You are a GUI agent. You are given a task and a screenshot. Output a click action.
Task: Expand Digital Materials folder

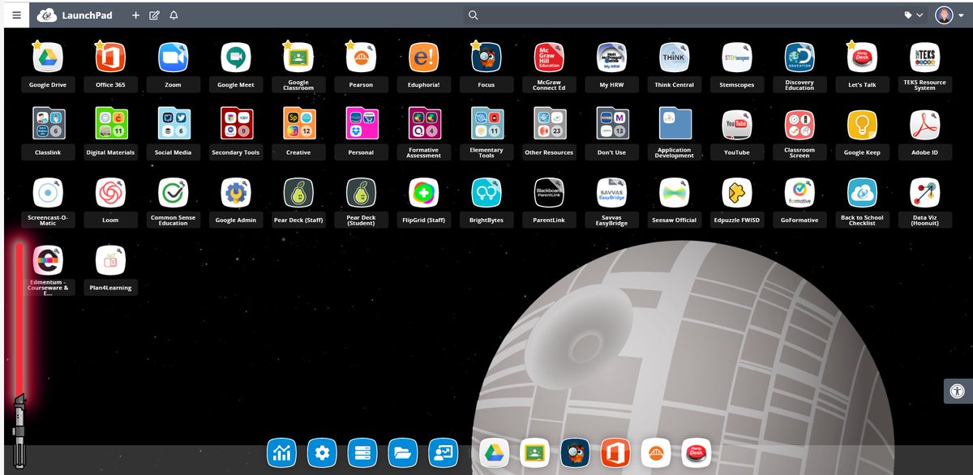coord(110,125)
